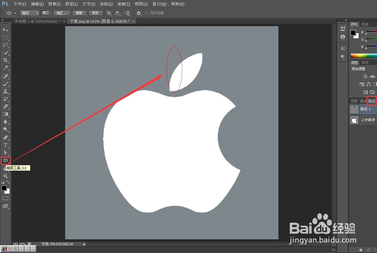Select the Gradient tool
The width and height of the screenshot is (377, 253).
tap(6, 114)
